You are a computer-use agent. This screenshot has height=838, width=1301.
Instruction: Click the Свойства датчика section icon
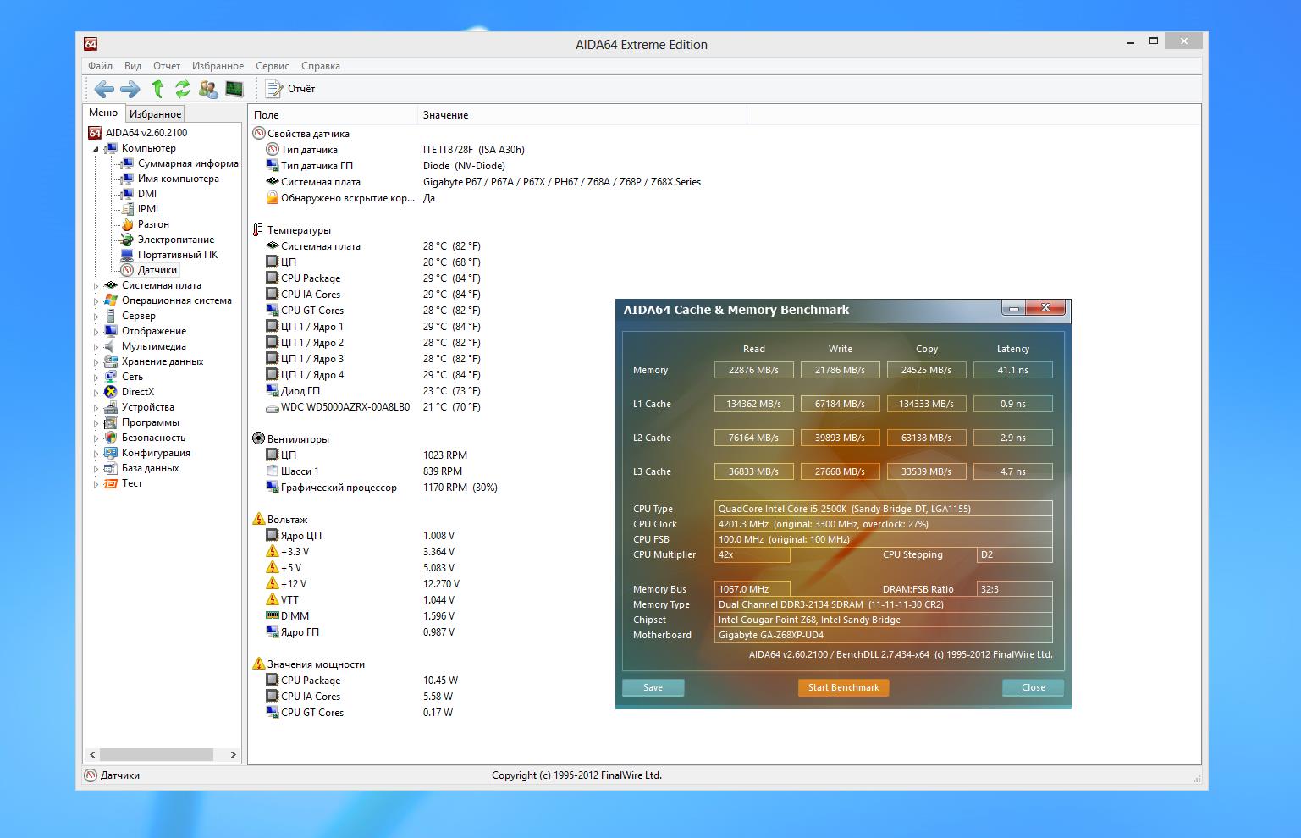click(259, 133)
